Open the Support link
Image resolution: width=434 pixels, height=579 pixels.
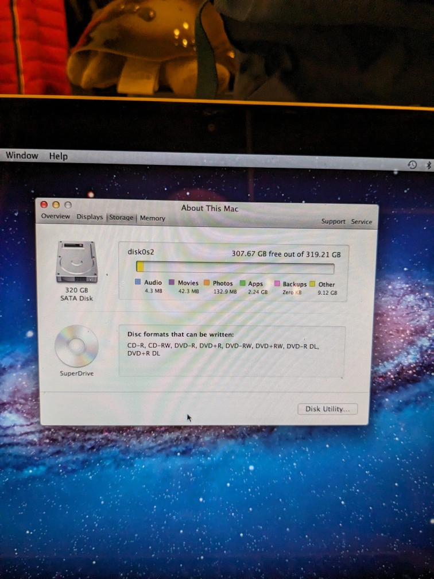333,221
